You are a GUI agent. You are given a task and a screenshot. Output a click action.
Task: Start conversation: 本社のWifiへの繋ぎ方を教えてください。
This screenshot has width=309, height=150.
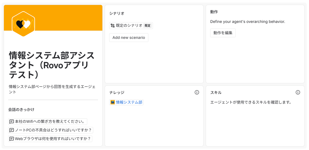[48, 122]
